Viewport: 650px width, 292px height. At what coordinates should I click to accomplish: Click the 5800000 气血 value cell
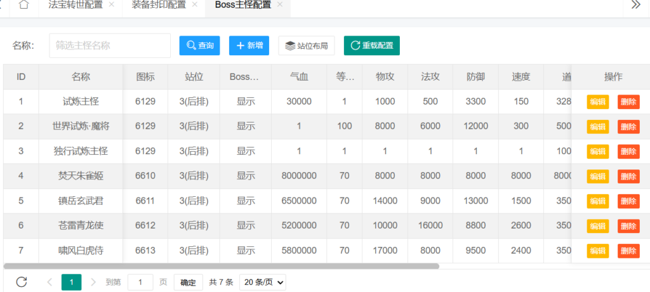[x=299, y=251]
